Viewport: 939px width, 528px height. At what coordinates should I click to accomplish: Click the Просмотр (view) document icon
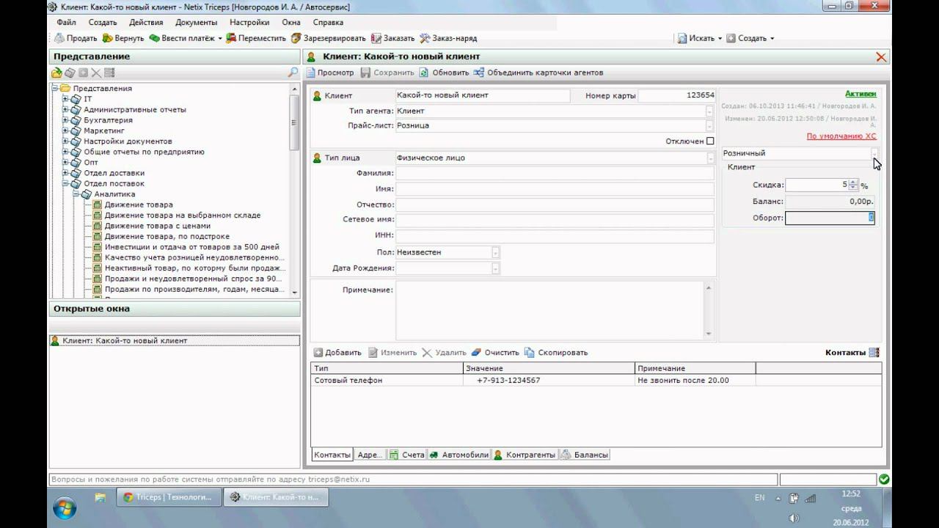pos(310,73)
